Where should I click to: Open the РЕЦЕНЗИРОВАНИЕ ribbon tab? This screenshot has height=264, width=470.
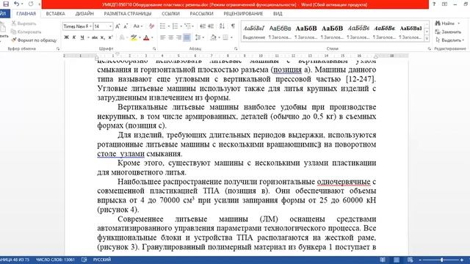[243, 13]
